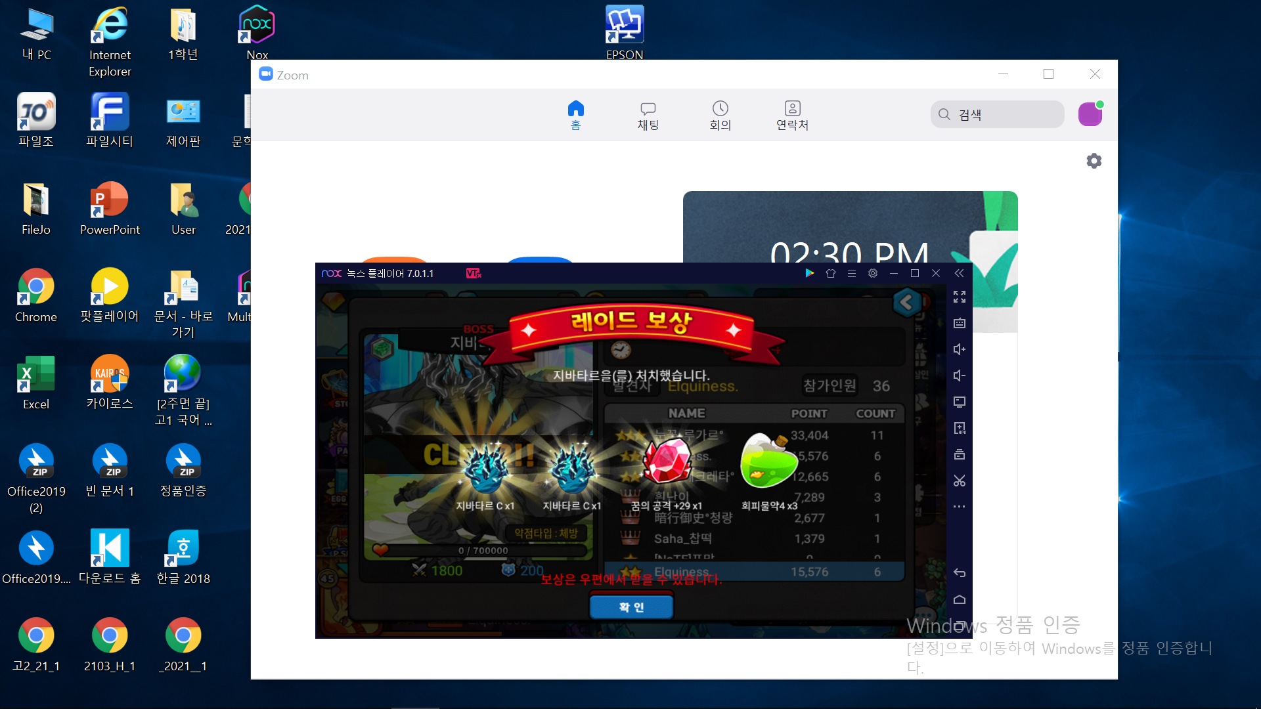Click the Nox fullscreen icon
Image resolution: width=1261 pixels, height=709 pixels.
coord(960,297)
